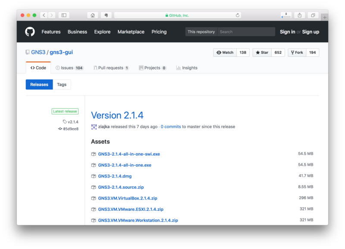
Task: Select the Tags button
Action: (62, 84)
